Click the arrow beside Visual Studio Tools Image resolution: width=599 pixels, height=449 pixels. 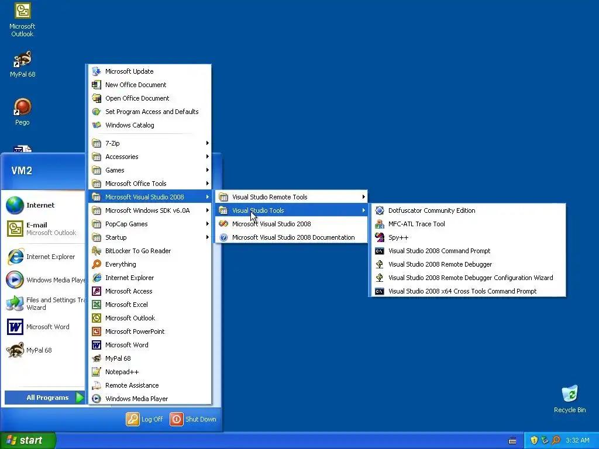(x=364, y=210)
